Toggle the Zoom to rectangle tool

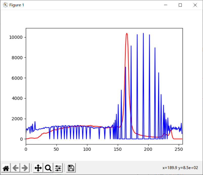tap(48, 168)
